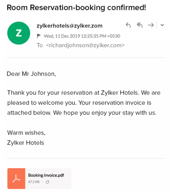Expand the more actions chevron dropdown

click(x=162, y=25)
